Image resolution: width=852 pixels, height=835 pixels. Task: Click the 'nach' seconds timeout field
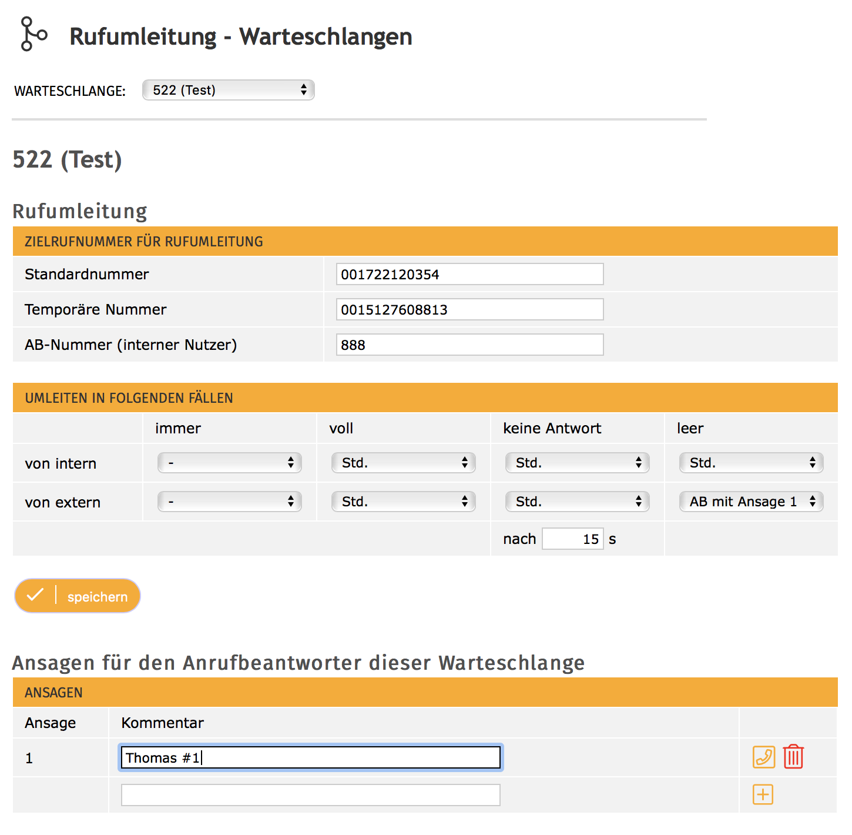(572, 539)
